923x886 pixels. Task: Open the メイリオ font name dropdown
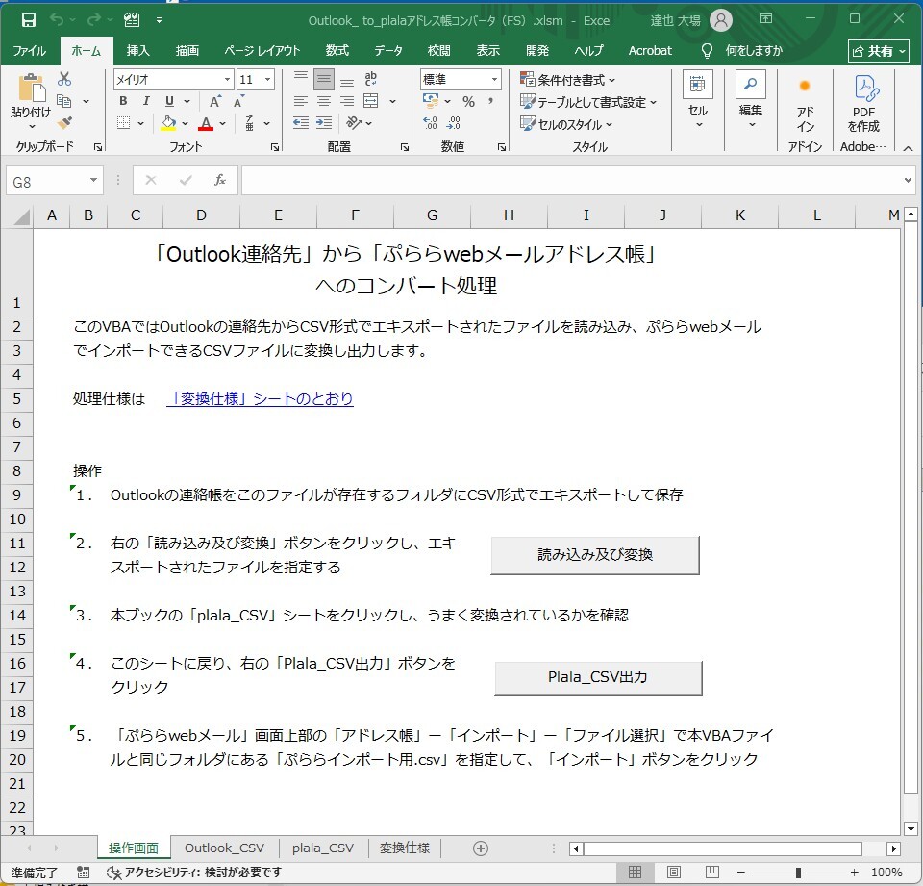pos(228,80)
